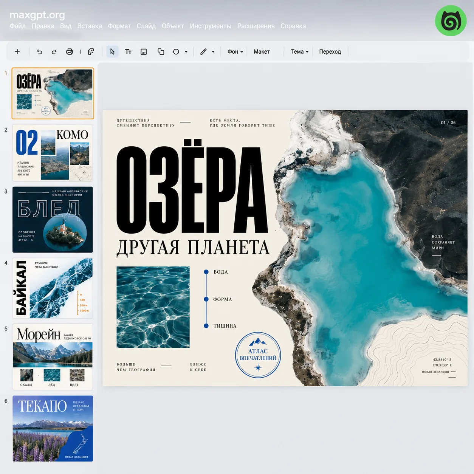Screen dimensions: 474x474
Task: Expand the shape tool dropdown arrow
Action: [x=186, y=52]
